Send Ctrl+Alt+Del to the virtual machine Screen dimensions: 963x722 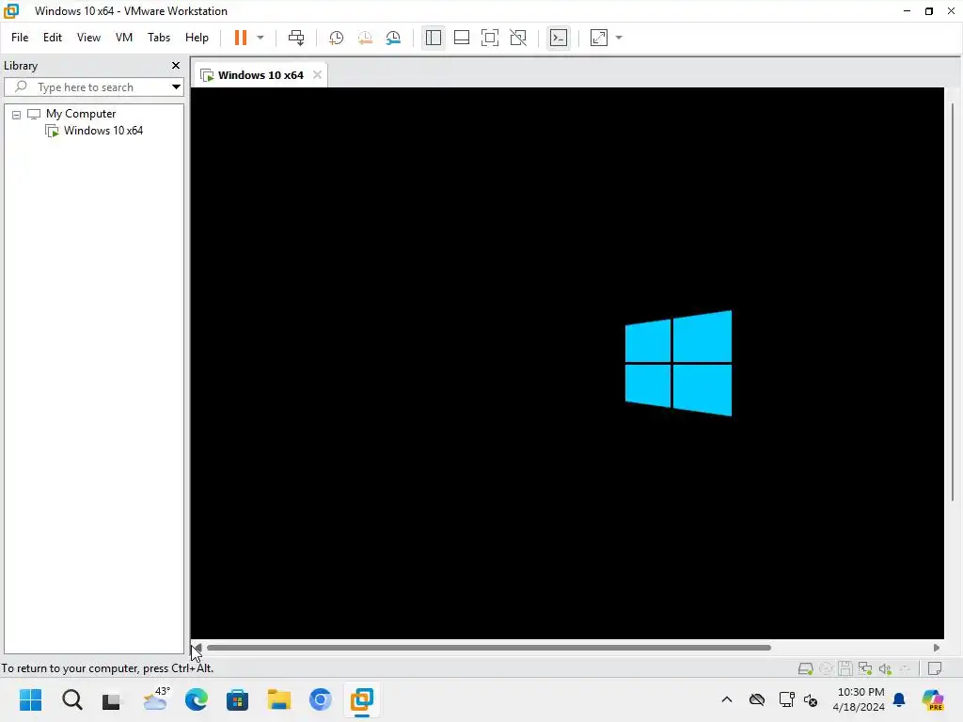pyautogui.click(x=296, y=38)
